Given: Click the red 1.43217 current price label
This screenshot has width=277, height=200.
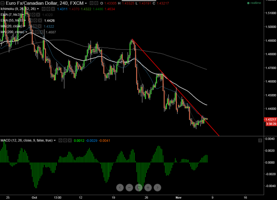Looking at the screenshot, I should click(270, 120).
